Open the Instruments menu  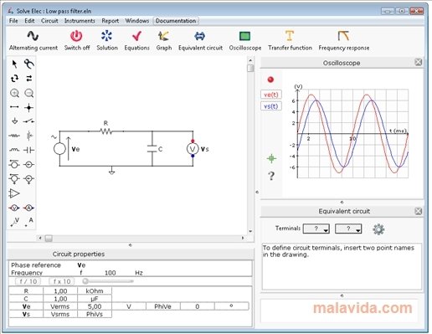(80, 21)
